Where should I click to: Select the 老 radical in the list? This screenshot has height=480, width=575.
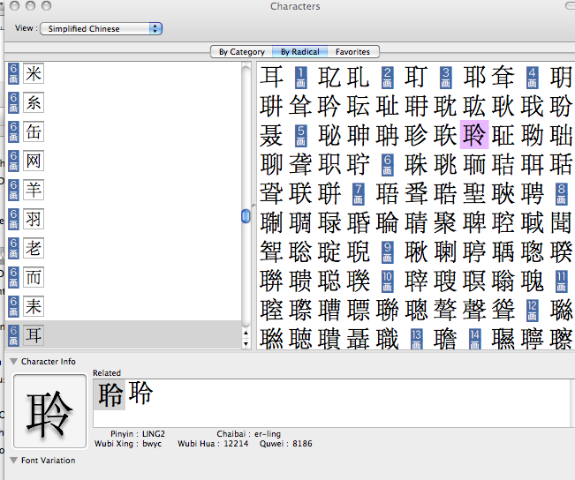pos(34,248)
